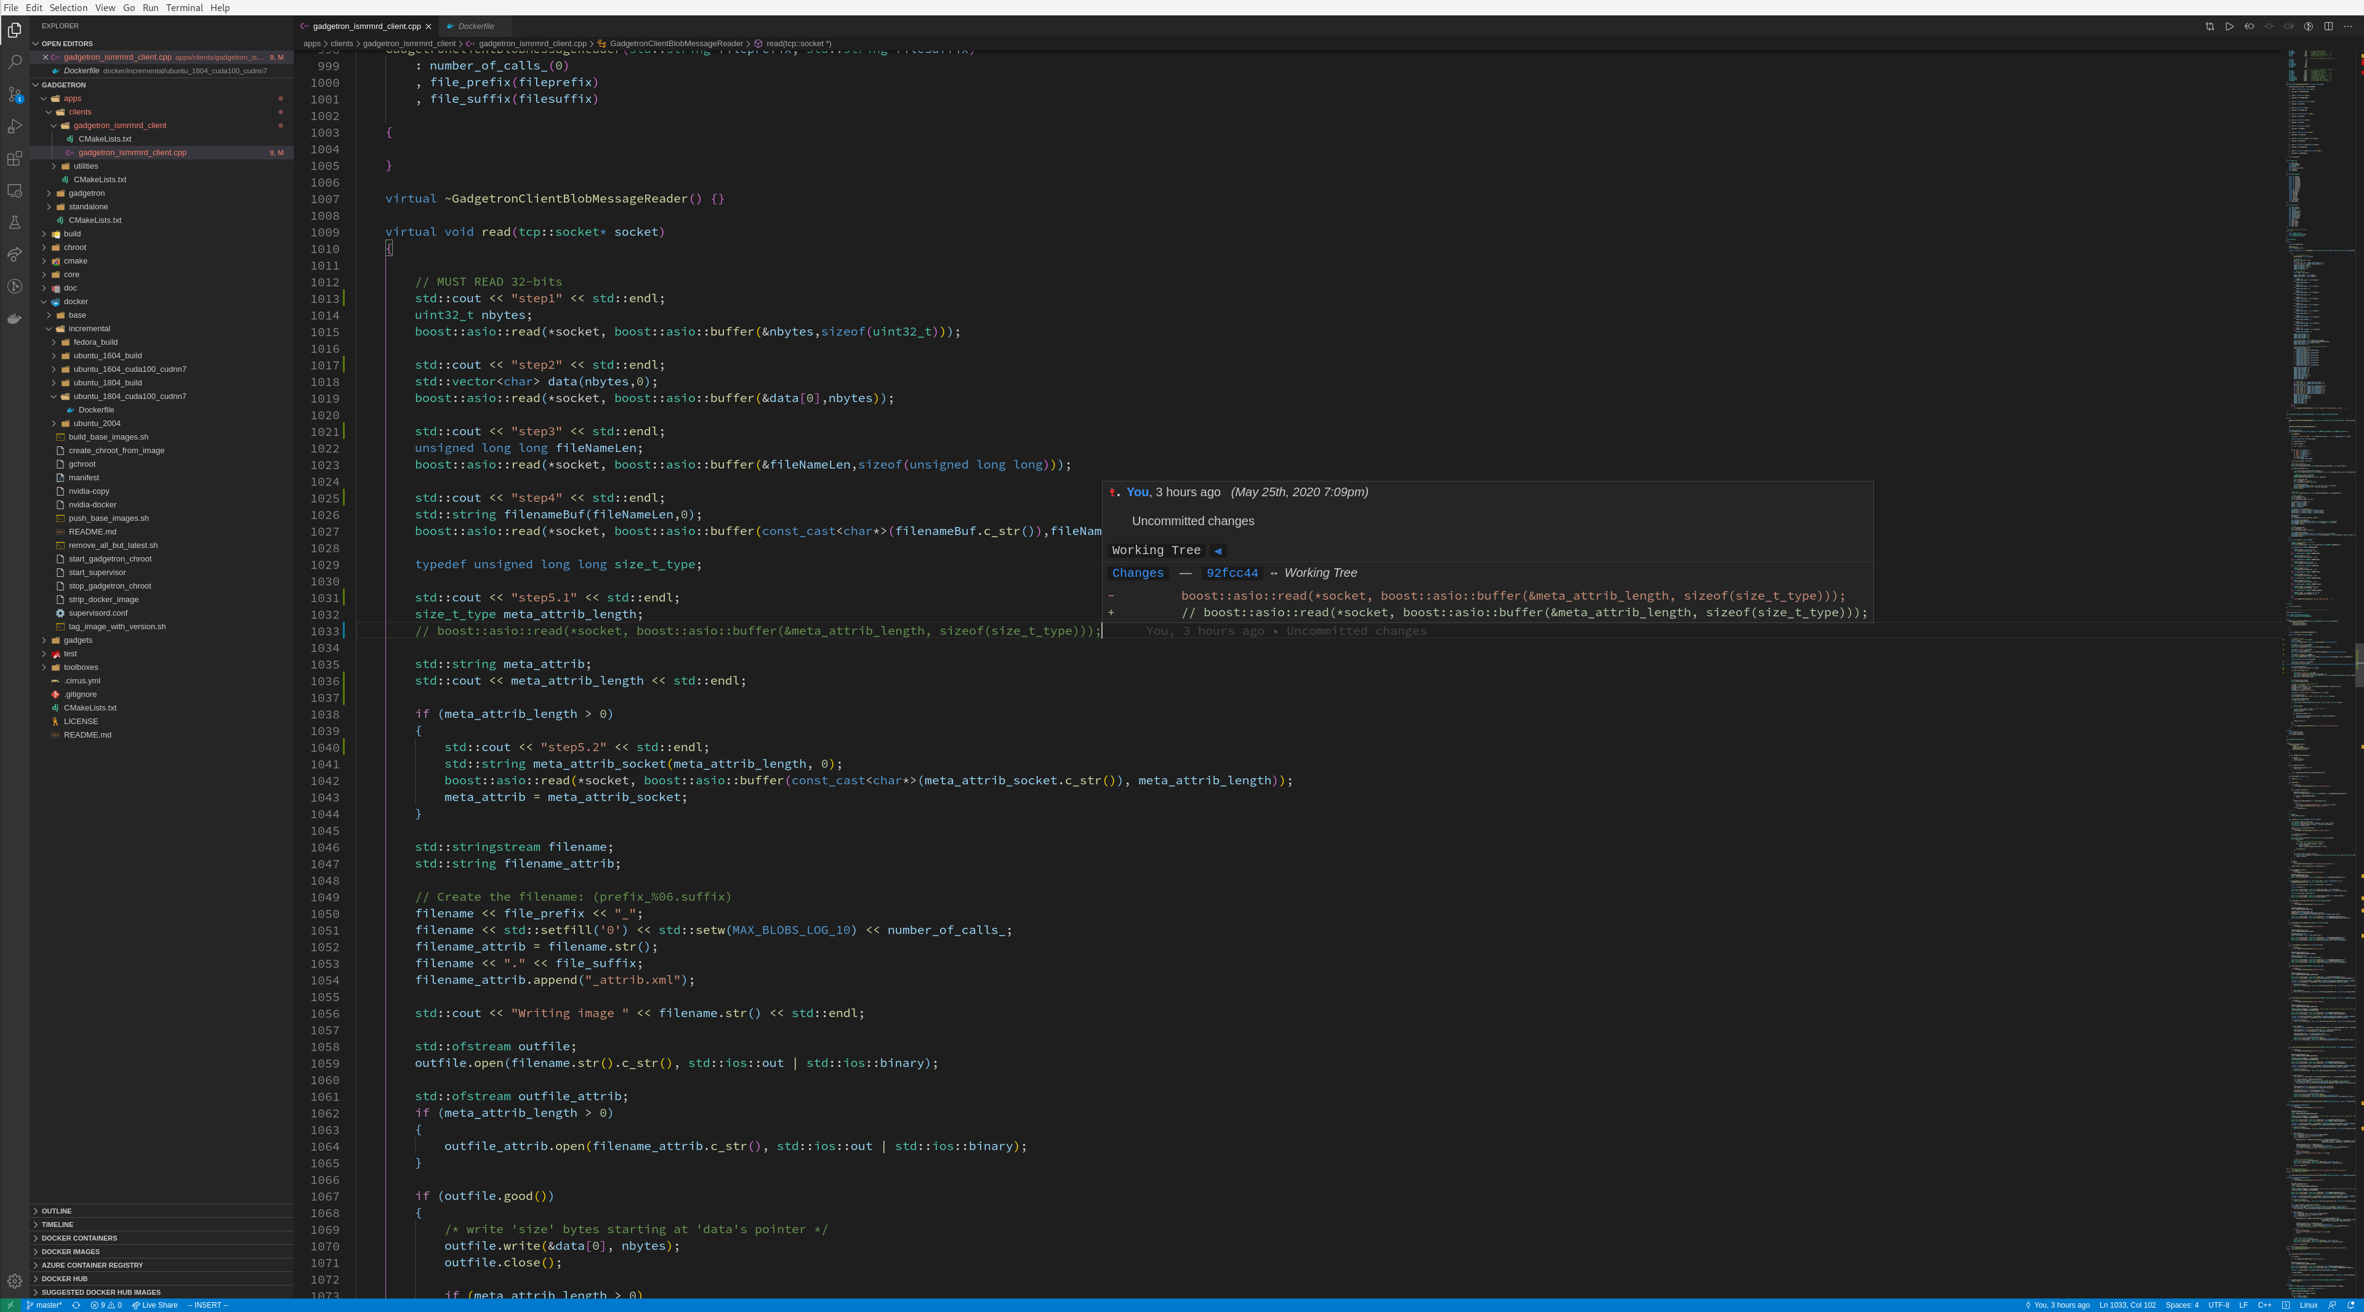Viewport: 2364px width, 1312px height.
Task: Select the Run and Debug icon
Action: click(x=15, y=127)
